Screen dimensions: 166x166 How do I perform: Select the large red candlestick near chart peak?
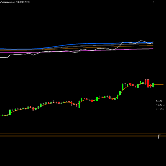pos(148,83)
